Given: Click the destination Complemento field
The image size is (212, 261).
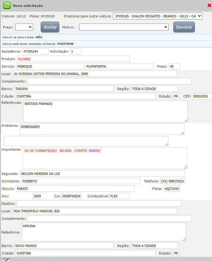Looking at the screenshot, I should tap(109, 219).
